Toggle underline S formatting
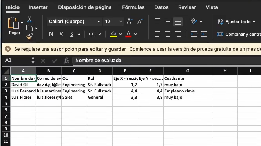Screen dimensions: 261x146 pos(72,34)
